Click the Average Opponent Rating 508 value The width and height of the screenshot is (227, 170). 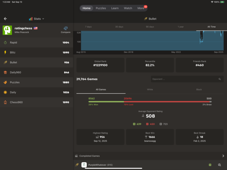(x=150, y=116)
